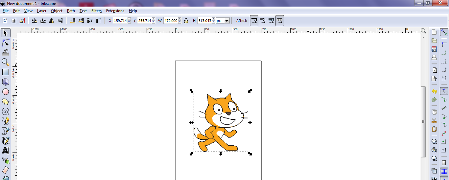Save document with floppy disk icon
The height and width of the screenshot is (180, 449).
[434, 49]
